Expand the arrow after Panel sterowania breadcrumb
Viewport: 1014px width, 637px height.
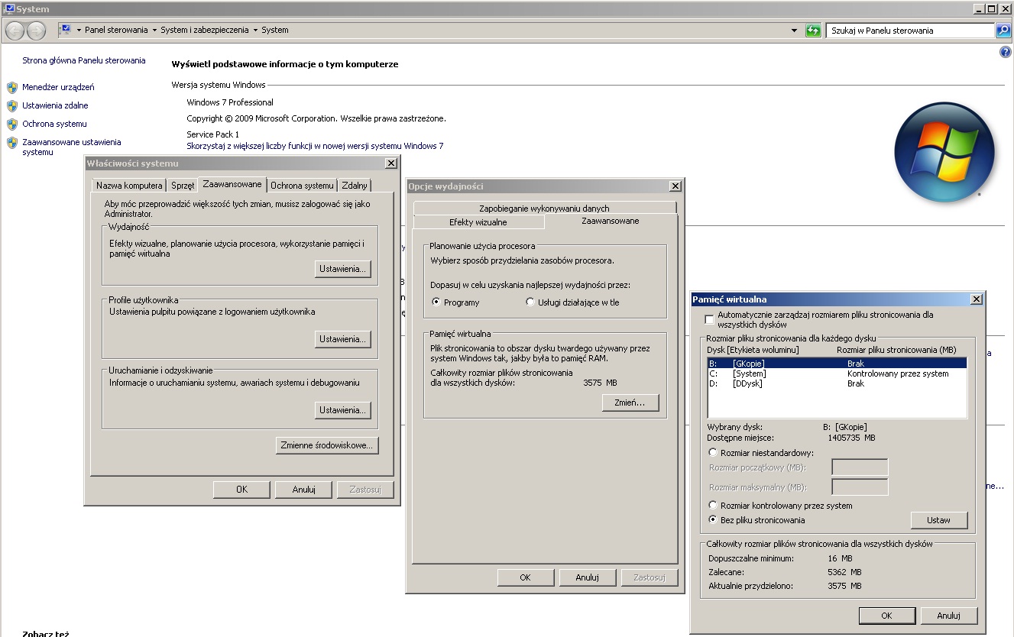(154, 31)
